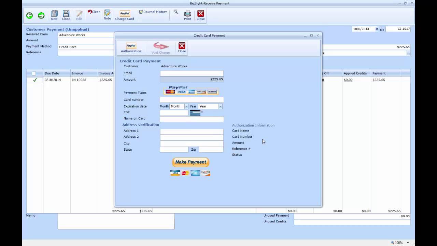Go forward with green right arrow

click(x=41, y=15)
